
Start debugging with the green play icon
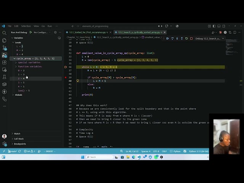[31, 32]
